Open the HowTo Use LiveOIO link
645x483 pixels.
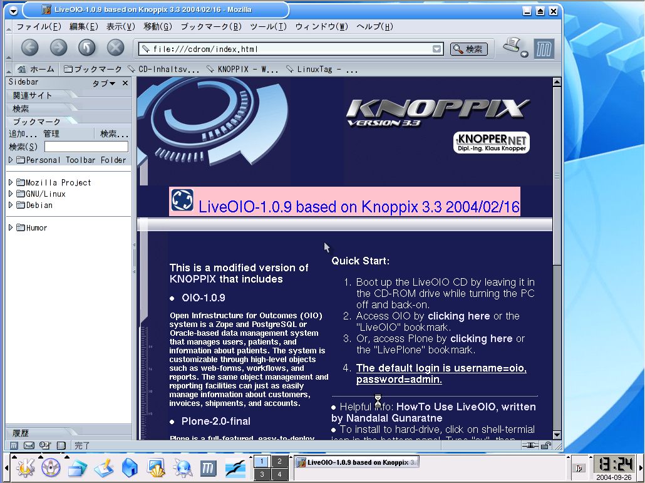(434, 412)
